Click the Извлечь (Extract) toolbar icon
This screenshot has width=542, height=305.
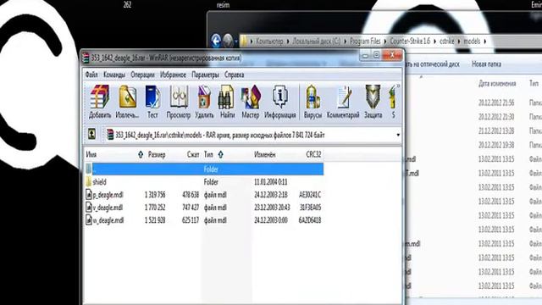click(x=127, y=102)
